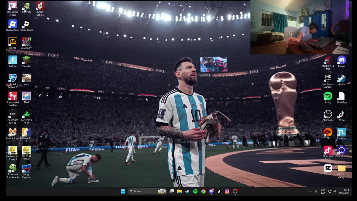Switch to Steam in the taskbar
357x201 pixels.
tap(187, 191)
